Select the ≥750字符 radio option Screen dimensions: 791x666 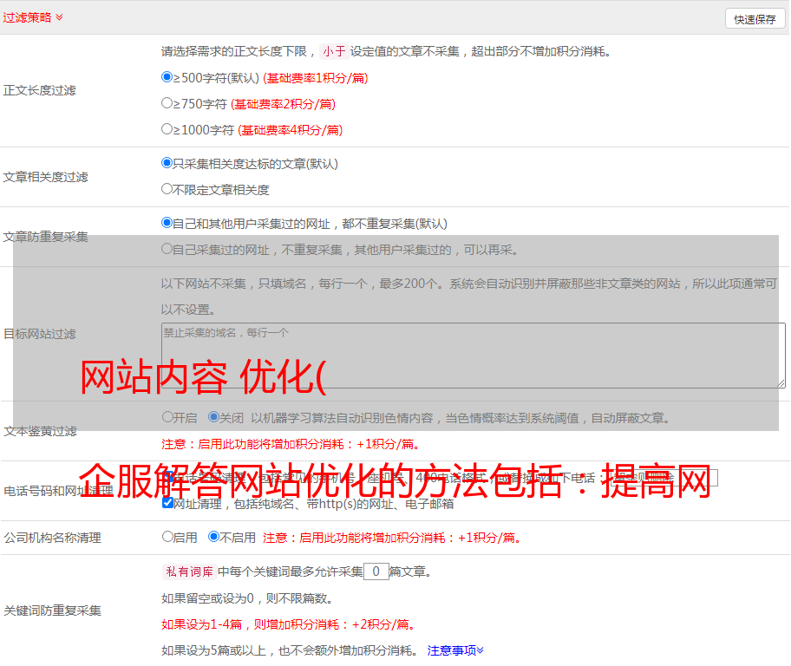pos(167,103)
